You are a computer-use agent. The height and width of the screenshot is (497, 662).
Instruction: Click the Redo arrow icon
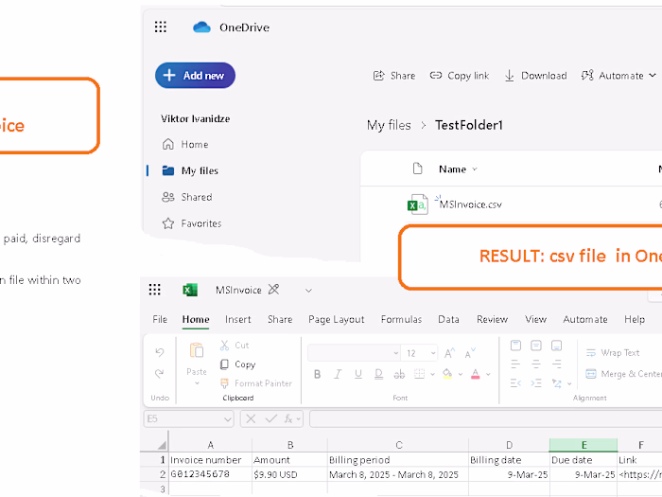[x=159, y=374]
